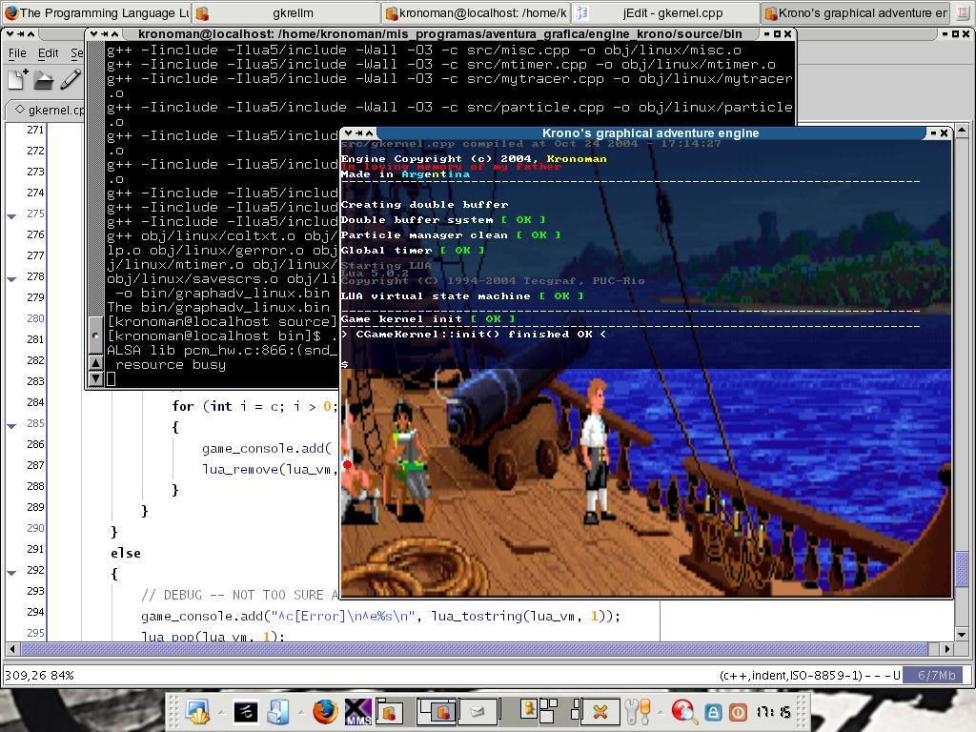Click shade-down arrow on terminal title bar
The image size is (976, 732).
pyautogui.click(x=94, y=33)
